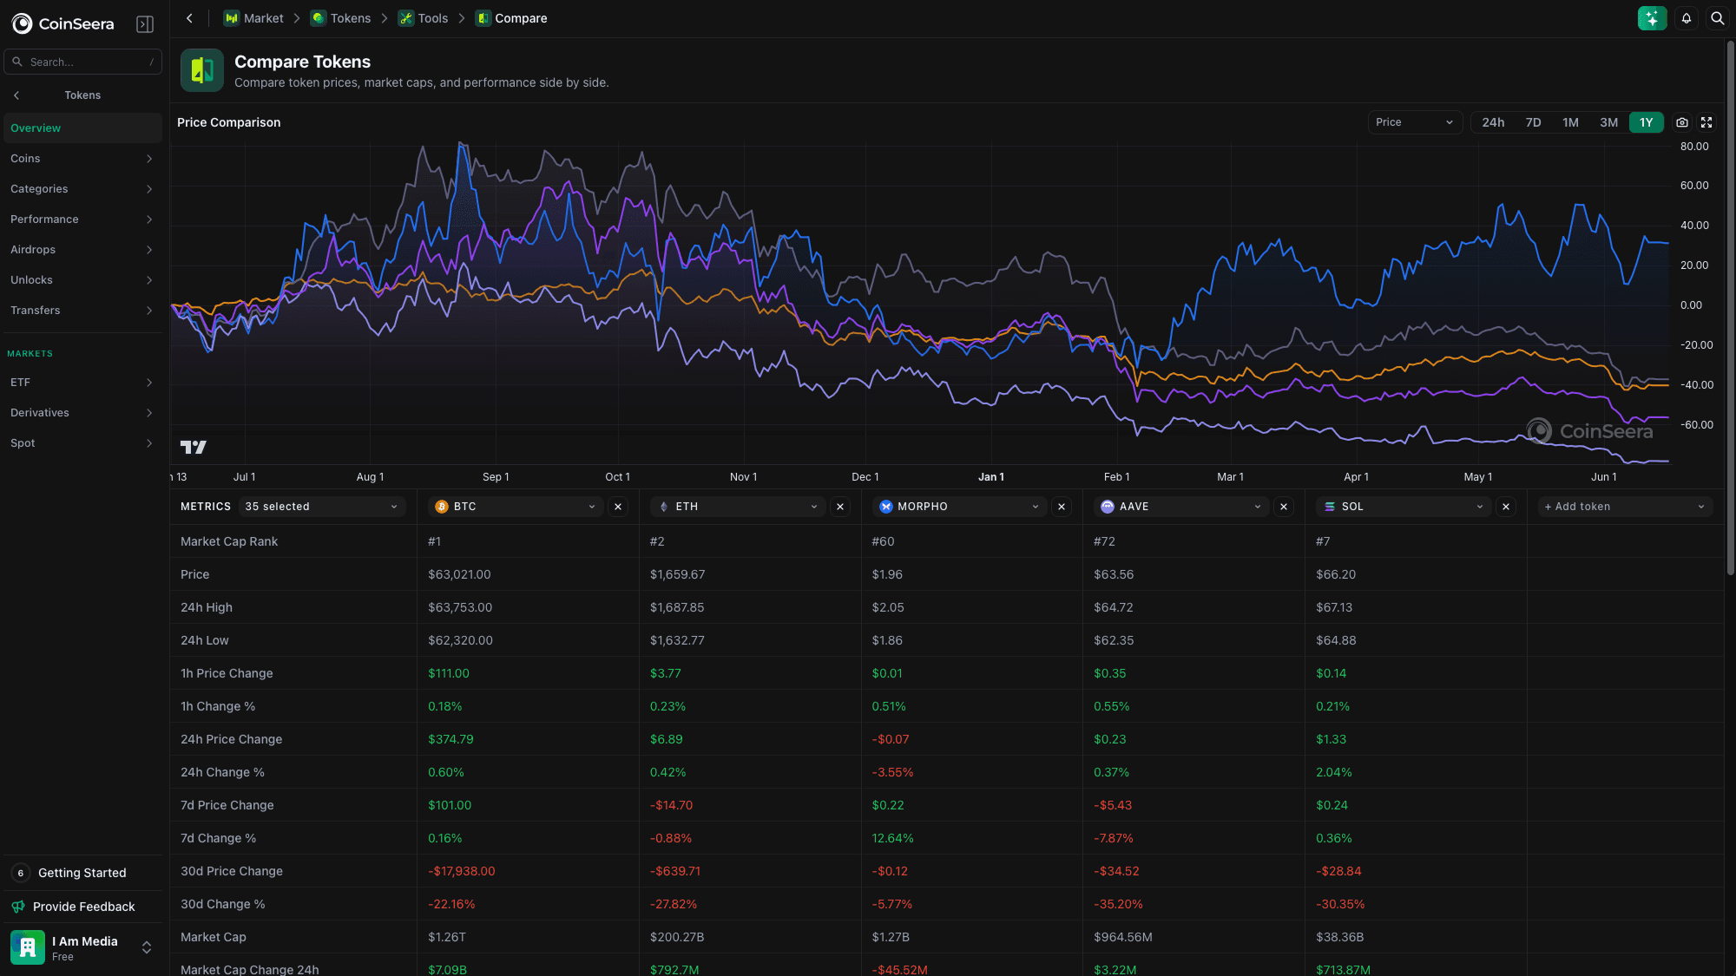Viewport: 1736px width, 976px height.
Task: Click the page vertical scrollbar
Action: point(1730,308)
